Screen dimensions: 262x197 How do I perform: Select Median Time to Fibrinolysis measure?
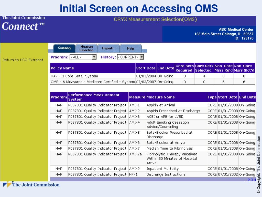pyautogui.click(x=170, y=149)
